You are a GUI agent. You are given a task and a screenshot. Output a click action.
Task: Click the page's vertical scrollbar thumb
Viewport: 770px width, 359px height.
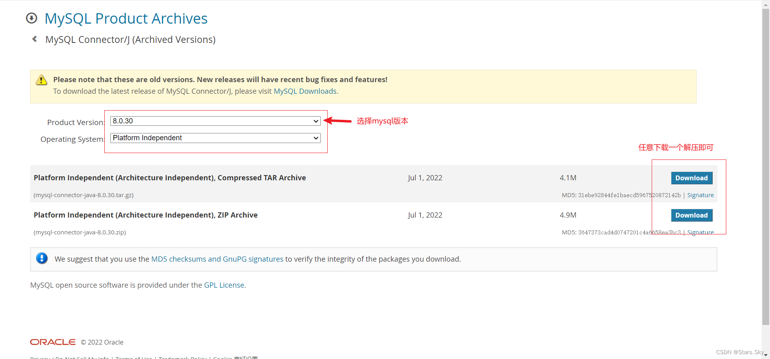pos(766,166)
